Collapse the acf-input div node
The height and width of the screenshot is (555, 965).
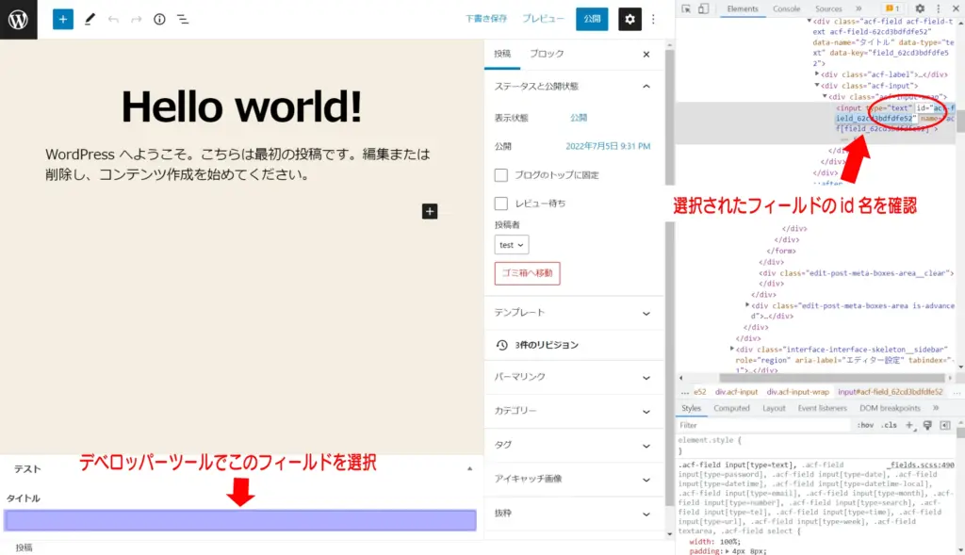(x=817, y=85)
